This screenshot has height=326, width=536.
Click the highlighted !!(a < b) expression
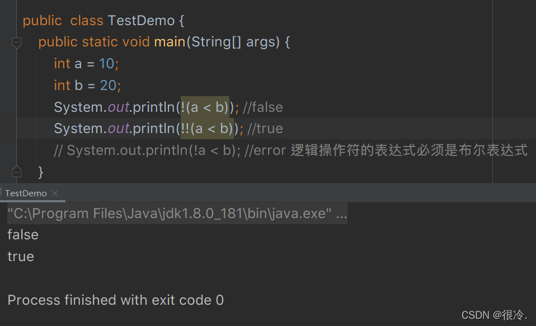(x=207, y=129)
